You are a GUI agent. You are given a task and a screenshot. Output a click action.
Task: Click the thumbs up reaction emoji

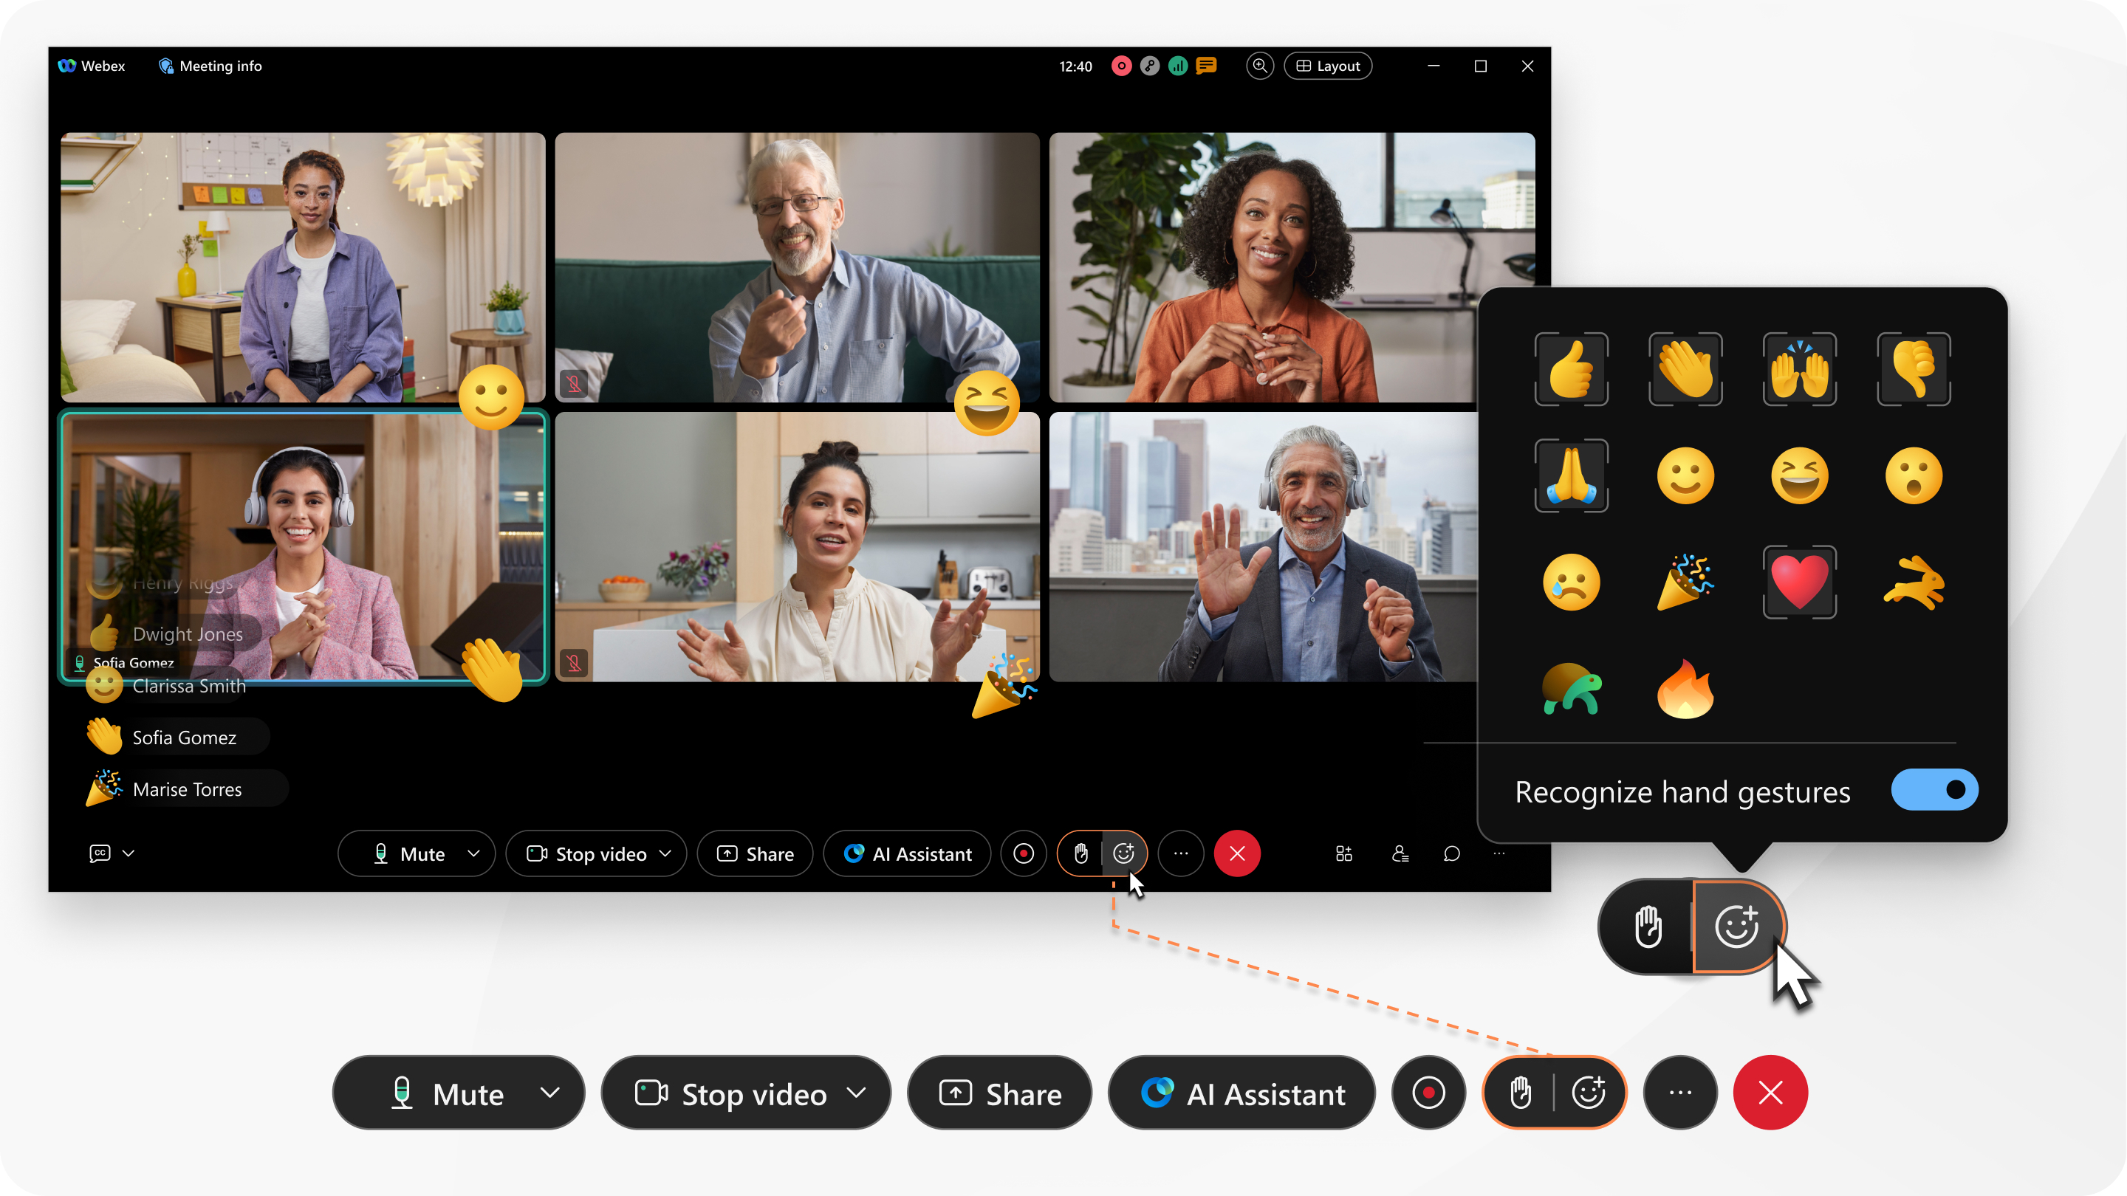point(1572,368)
